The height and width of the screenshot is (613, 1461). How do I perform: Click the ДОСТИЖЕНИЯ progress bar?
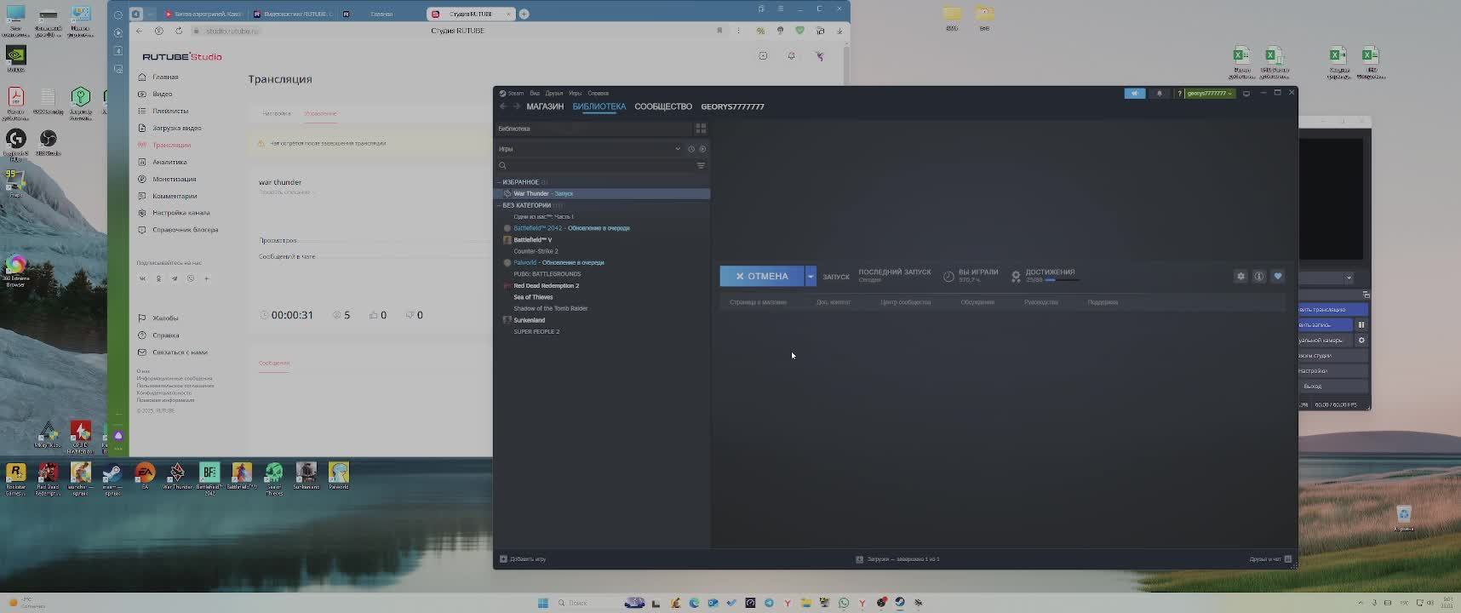coord(1063,280)
